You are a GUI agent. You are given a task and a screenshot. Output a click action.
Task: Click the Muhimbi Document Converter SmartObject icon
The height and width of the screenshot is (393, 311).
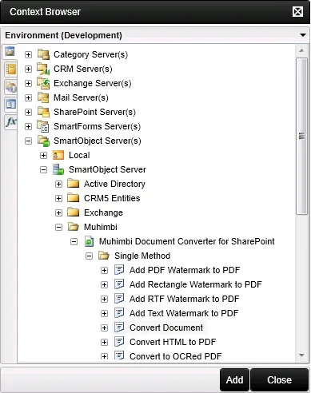(x=89, y=241)
